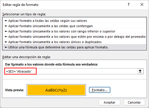Open the dialog help question mark
This screenshot has width=149, height=108.
129,4
